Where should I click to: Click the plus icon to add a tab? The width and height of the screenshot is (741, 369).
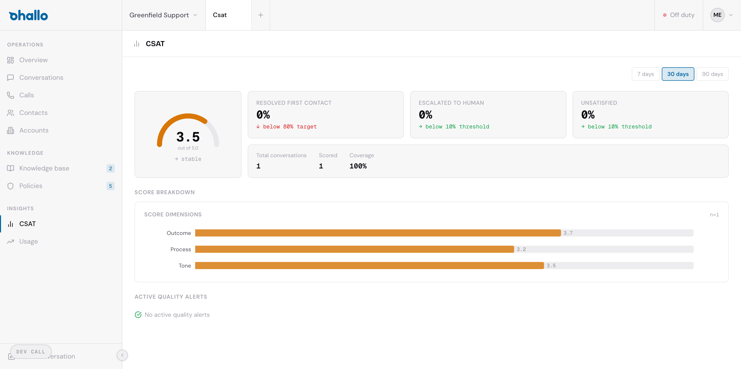coord(260,15)
